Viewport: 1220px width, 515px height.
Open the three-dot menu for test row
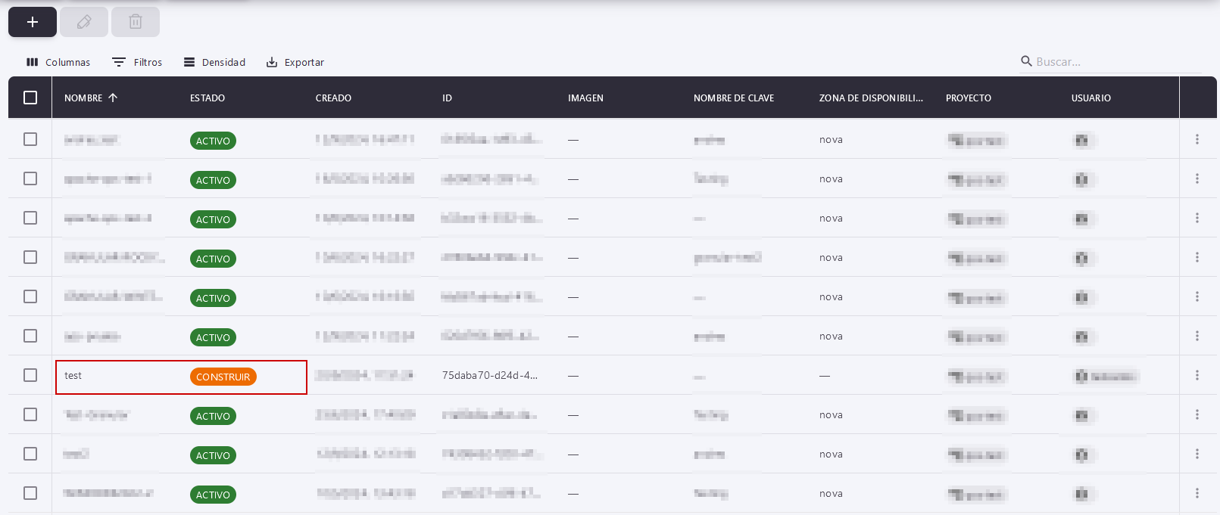(1197, 375)
